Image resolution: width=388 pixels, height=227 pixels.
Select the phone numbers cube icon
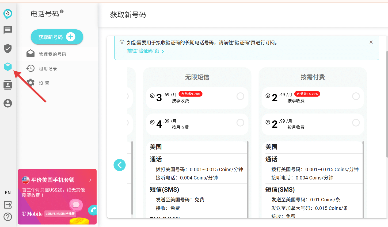point(8,66)
